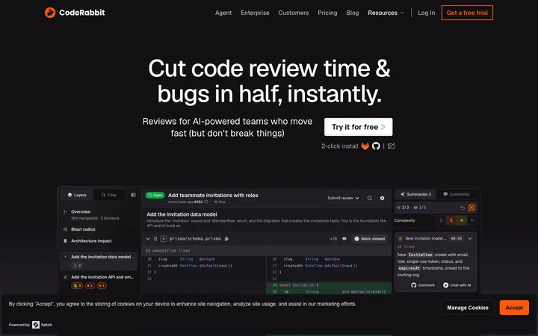Go to the Enterprise page
This screenshot has height=336, width=538.
[255, 13]
